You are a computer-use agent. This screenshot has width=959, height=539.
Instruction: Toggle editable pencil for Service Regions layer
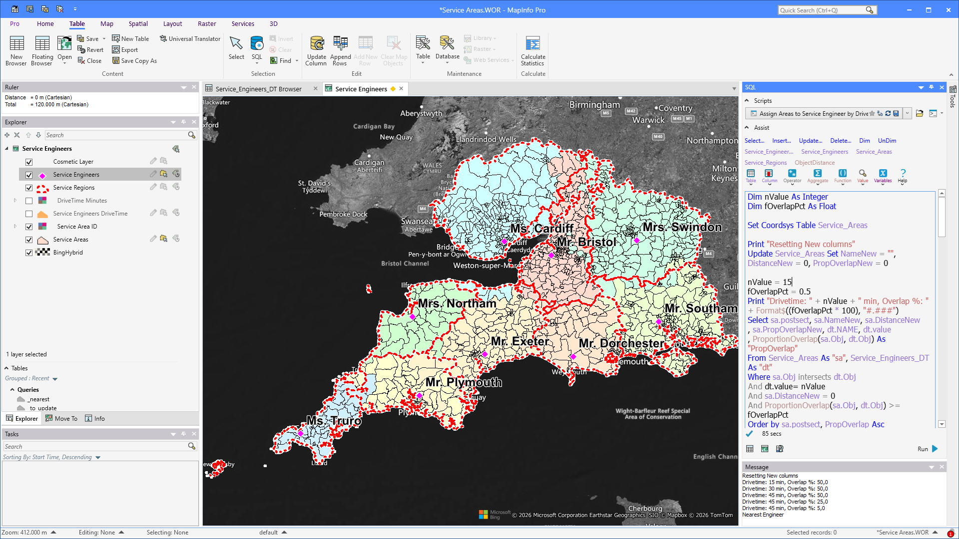(x=153, y=187)
